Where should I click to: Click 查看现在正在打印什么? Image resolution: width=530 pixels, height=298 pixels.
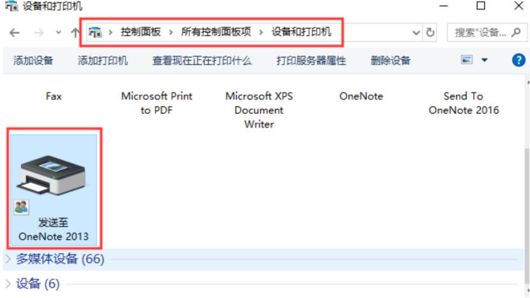click(202, 60)
